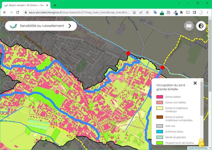
Task: Open the Chrome three-dot menu
Action: (208, 12)
